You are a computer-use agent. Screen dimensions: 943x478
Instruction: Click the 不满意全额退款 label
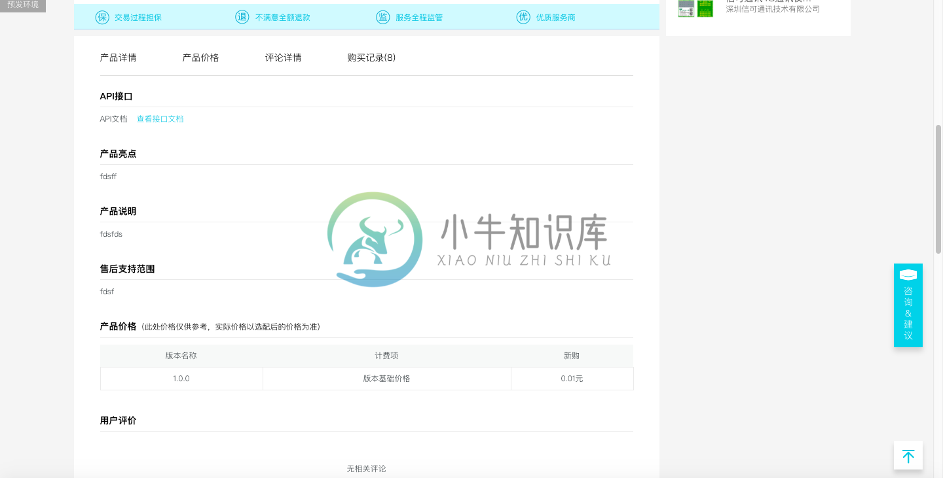(283, 18)
